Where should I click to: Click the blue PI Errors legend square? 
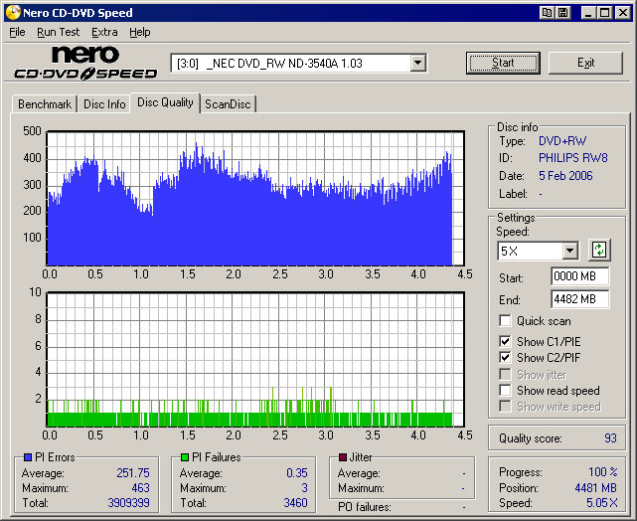26,457
